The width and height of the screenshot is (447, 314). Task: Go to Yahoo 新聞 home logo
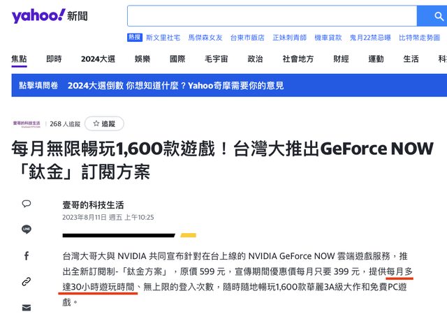[x=50, y=16]
